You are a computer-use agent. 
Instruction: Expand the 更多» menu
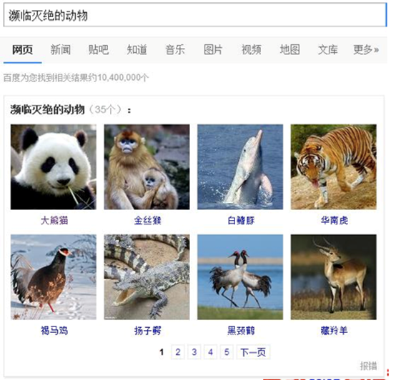366,49
